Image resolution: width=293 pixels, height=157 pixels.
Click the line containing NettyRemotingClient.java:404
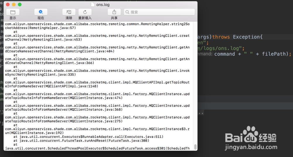[59, 51]
